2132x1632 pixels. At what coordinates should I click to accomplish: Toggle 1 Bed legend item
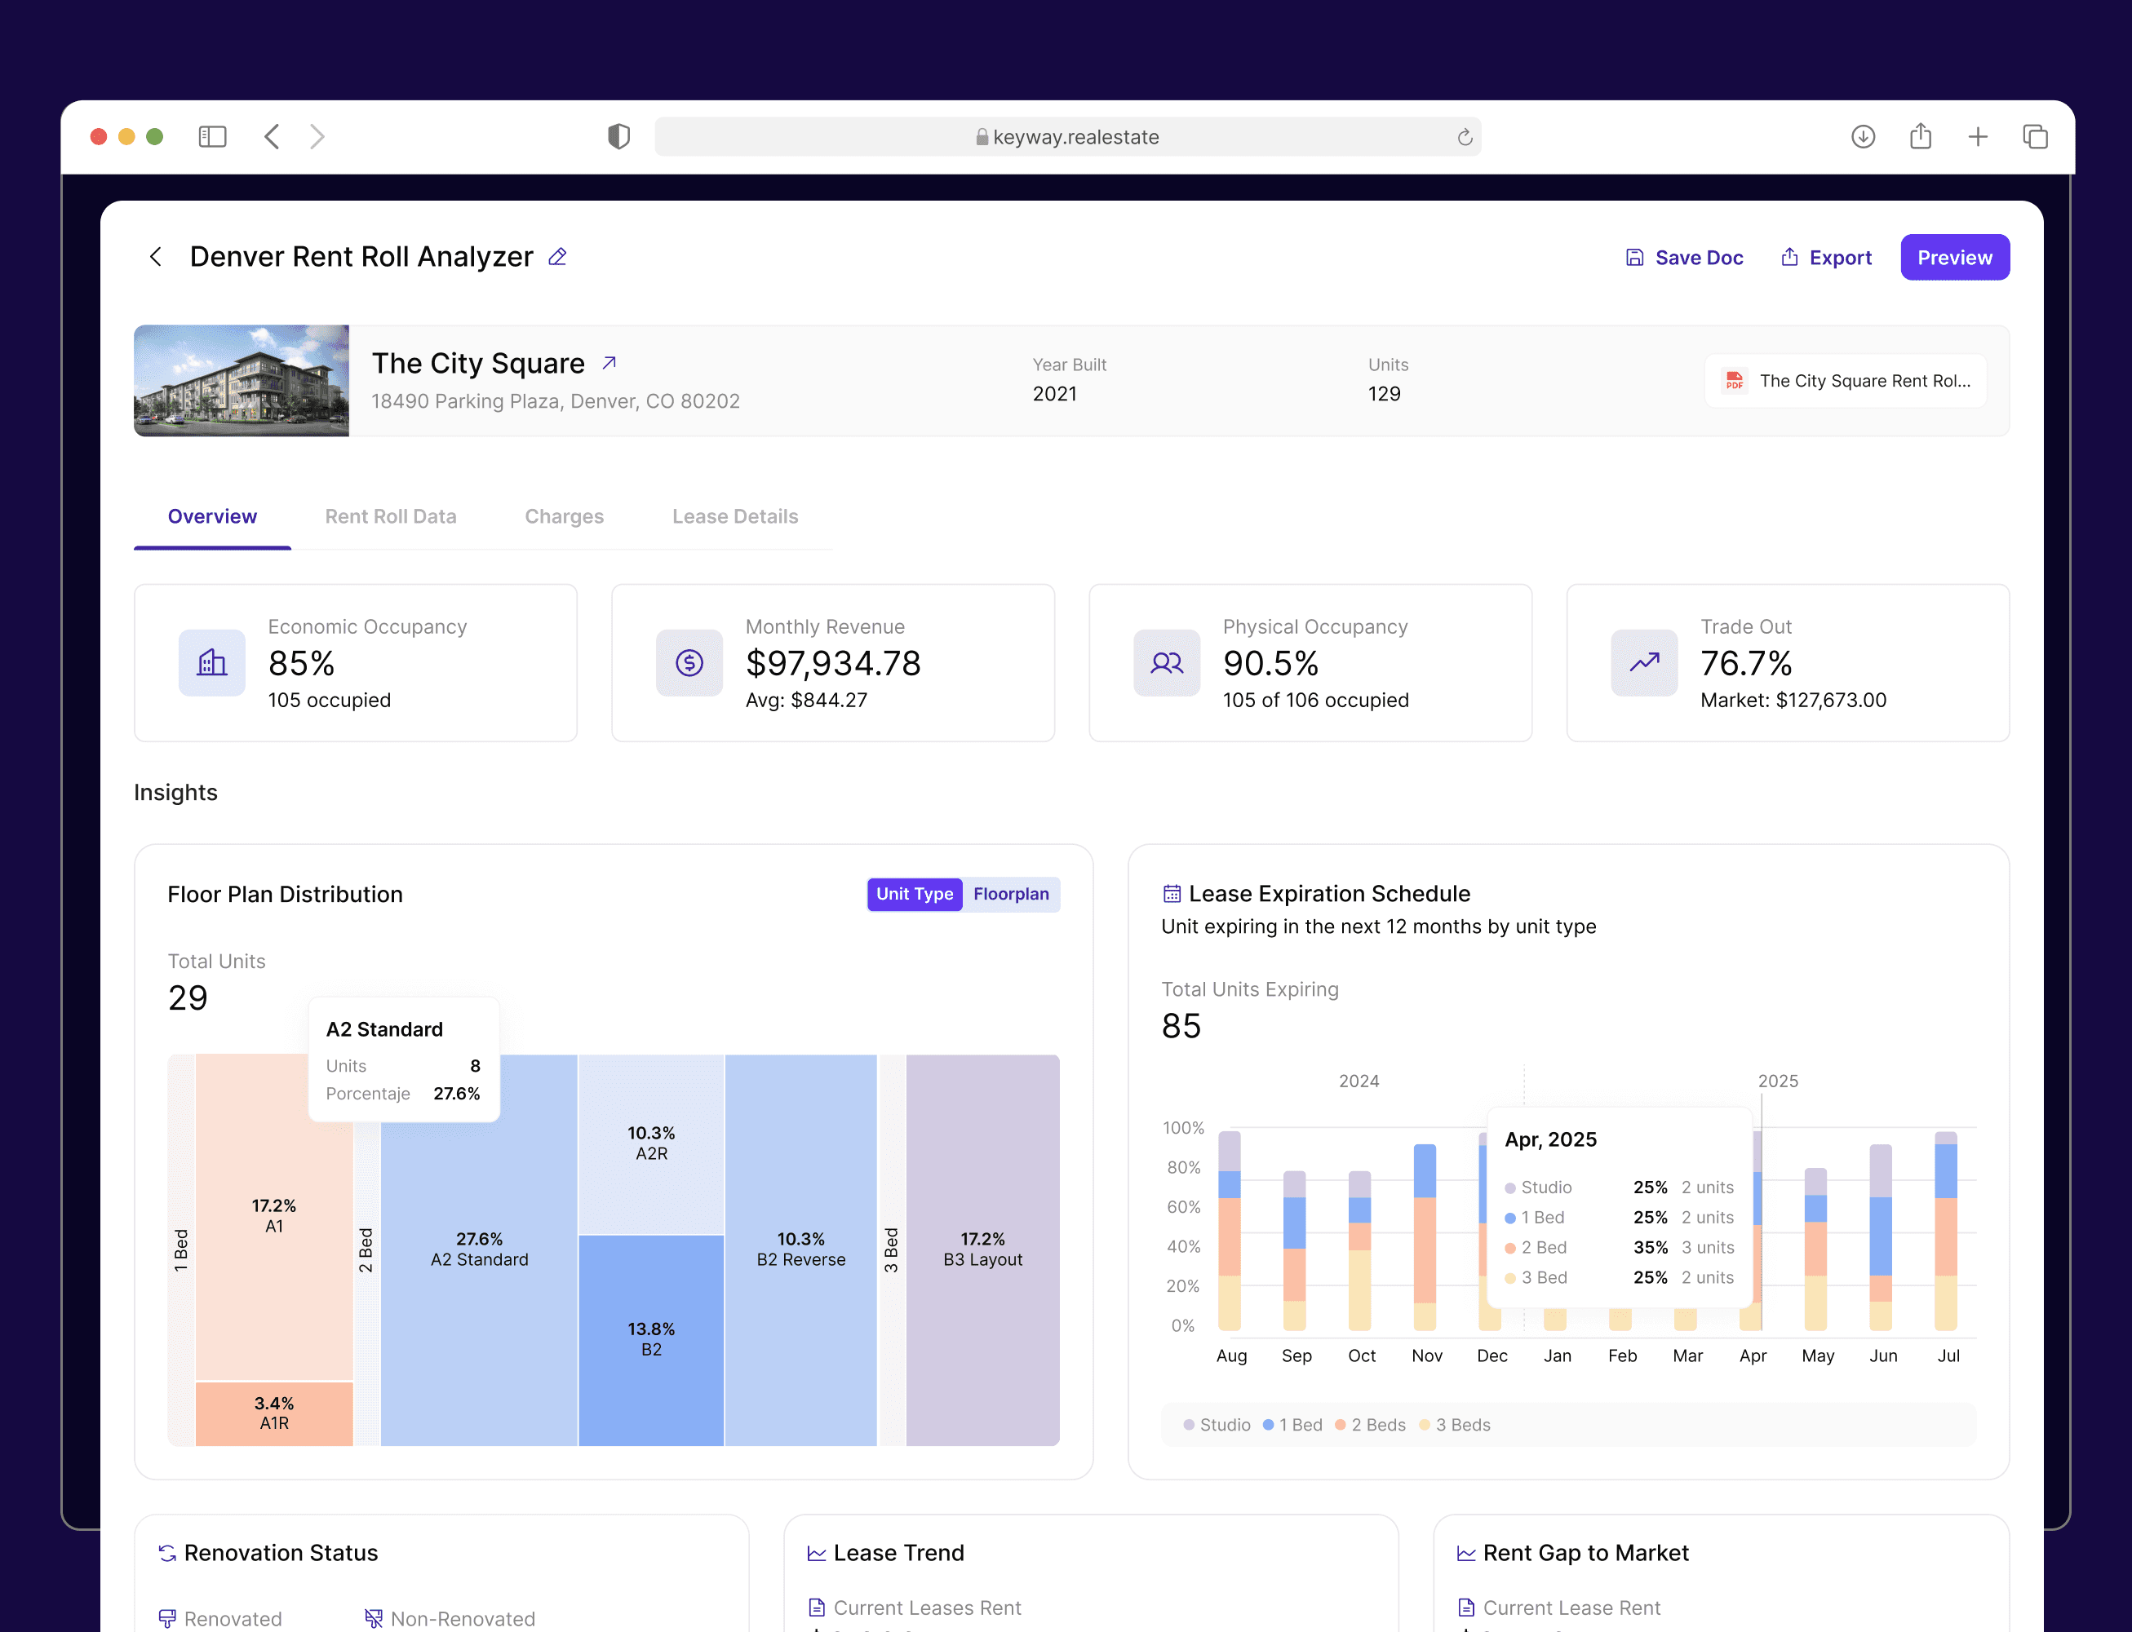click(x=1292, y=1425)
